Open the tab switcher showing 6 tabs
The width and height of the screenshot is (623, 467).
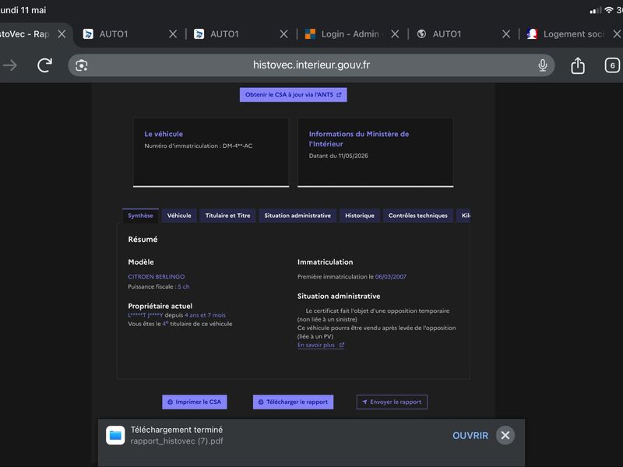click(612, 65)
